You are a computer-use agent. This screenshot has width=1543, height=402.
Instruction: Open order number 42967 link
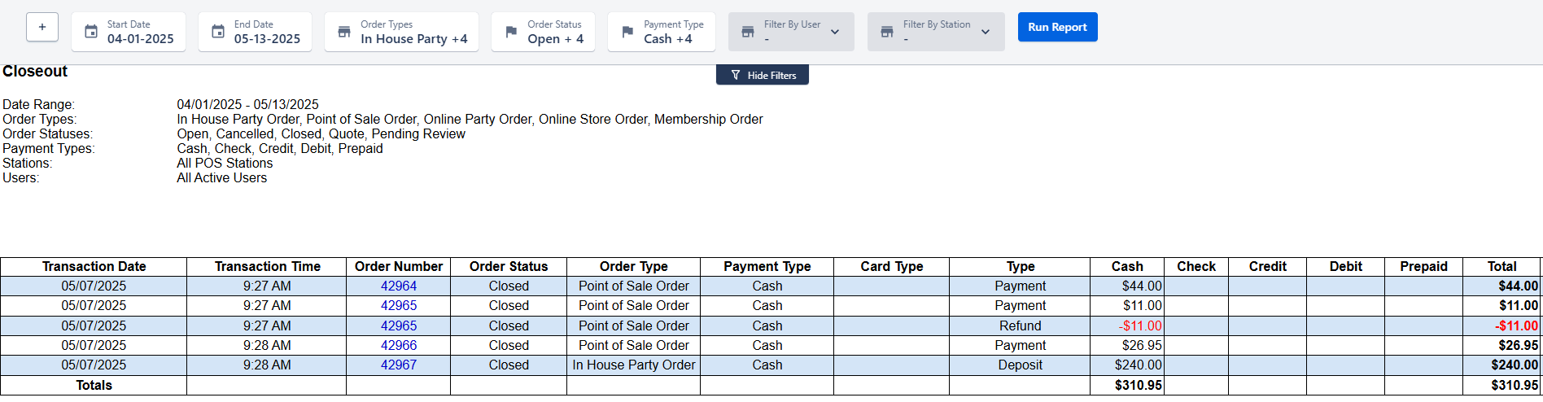[x=399, y=365]
